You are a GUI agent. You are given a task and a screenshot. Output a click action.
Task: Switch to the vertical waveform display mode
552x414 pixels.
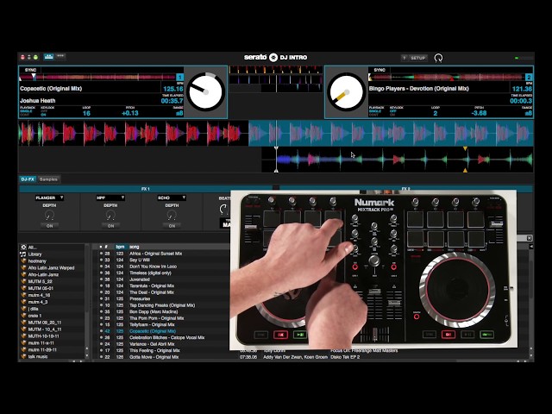coord(48,56)
